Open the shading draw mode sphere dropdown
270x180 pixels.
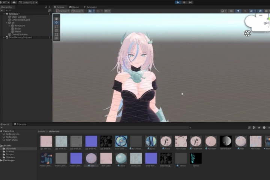tap(223, 11)
